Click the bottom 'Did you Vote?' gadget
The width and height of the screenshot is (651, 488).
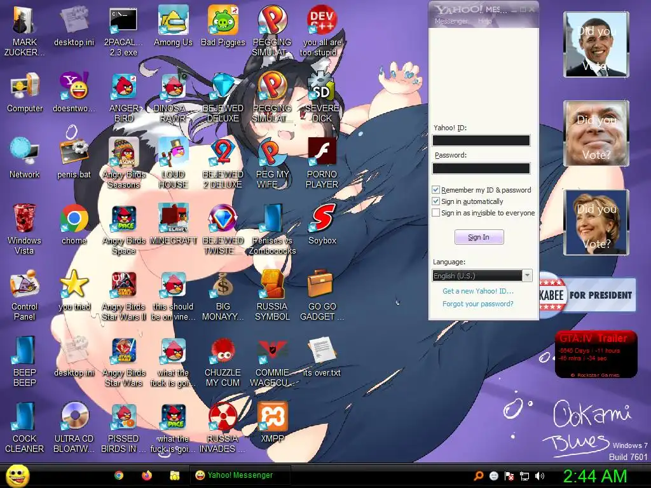(x=596, y=222)
